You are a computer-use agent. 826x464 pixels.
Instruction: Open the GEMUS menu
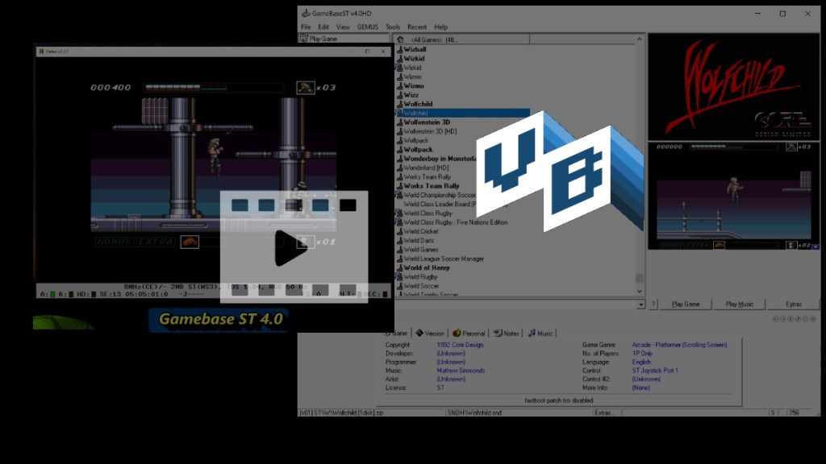point(367,27)
